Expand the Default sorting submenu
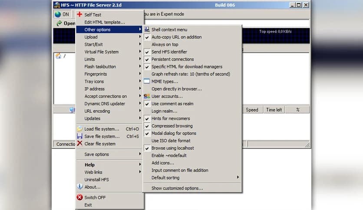363x210 pixels. pos(192,177)
